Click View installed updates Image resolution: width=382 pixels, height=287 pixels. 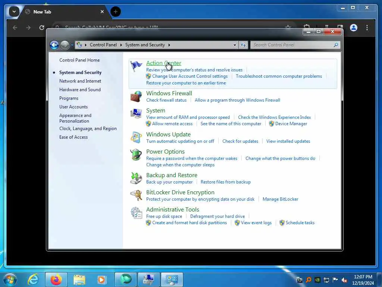click(x=288, y=141)
